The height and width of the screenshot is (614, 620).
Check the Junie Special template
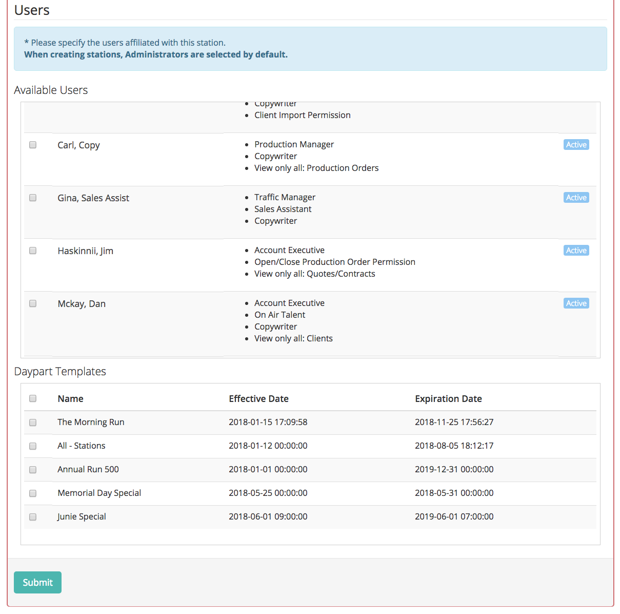point(33,517)
